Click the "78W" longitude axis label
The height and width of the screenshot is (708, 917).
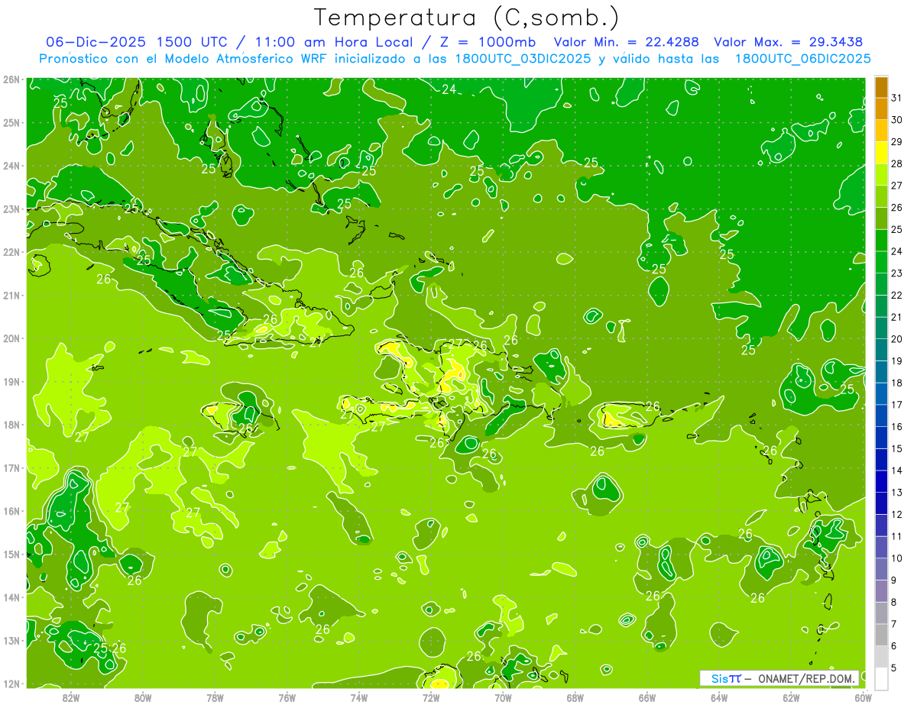[x=215, y=698]
